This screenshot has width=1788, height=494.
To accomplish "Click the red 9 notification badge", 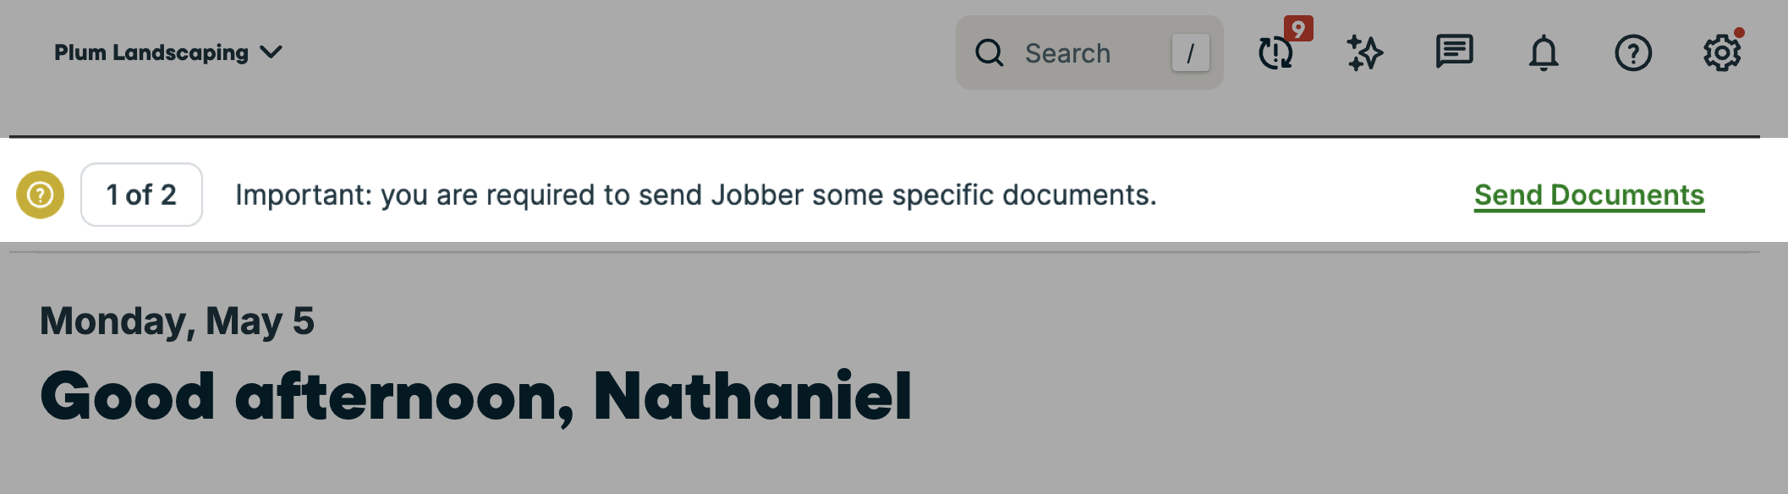I will pyautogui.click(x=1298, y=28).
